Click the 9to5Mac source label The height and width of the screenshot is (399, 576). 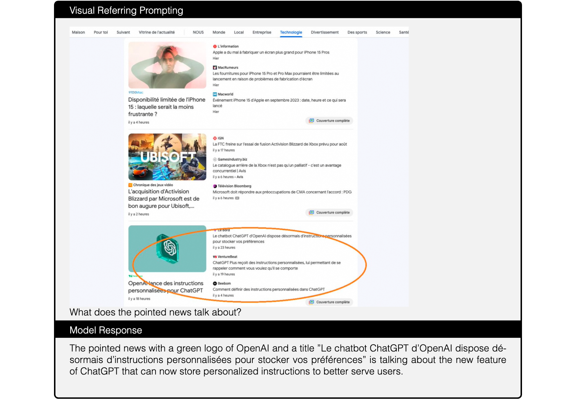click(x=136, y=93)
